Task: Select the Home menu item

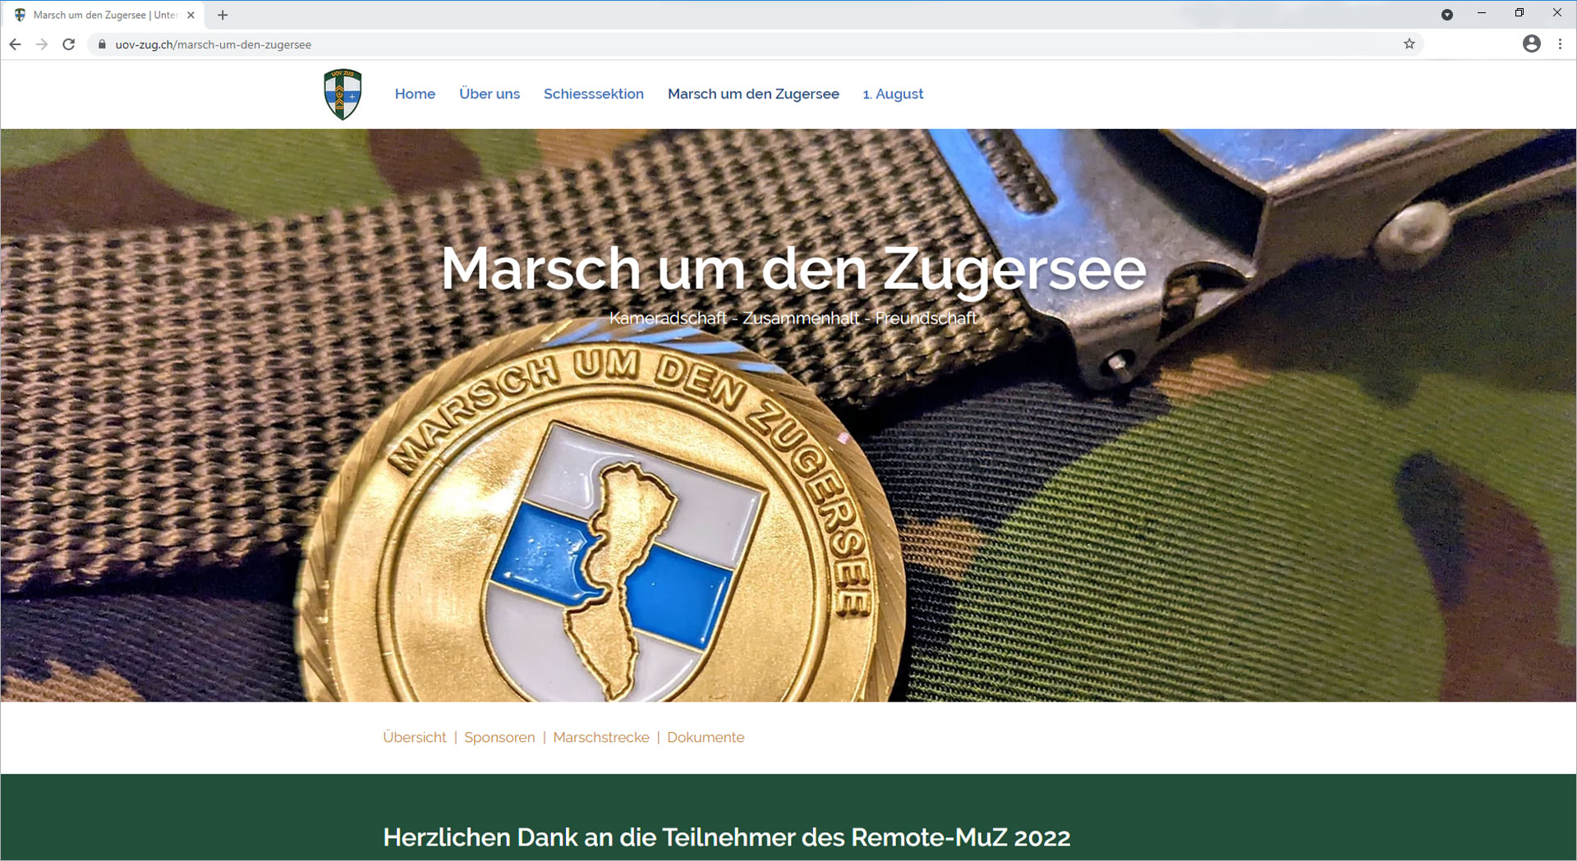Action: [x=415, y=94]
